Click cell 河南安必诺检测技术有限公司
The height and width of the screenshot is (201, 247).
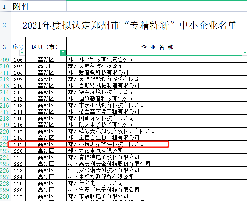click(157, 170)
